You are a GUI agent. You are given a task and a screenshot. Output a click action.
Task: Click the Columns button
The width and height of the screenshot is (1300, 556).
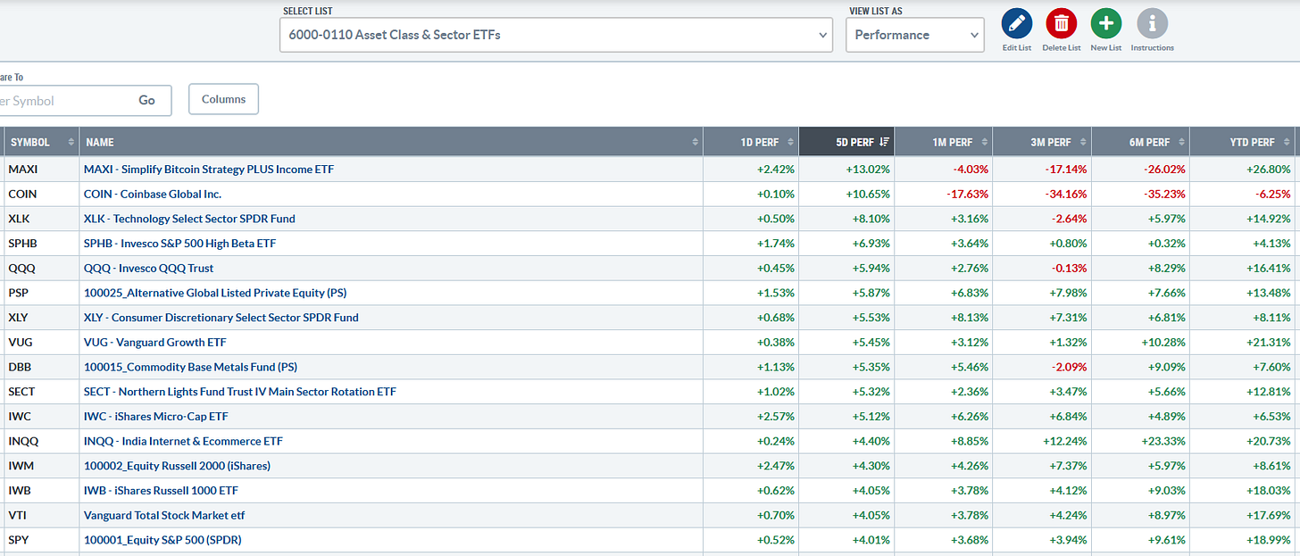(223, 99)
